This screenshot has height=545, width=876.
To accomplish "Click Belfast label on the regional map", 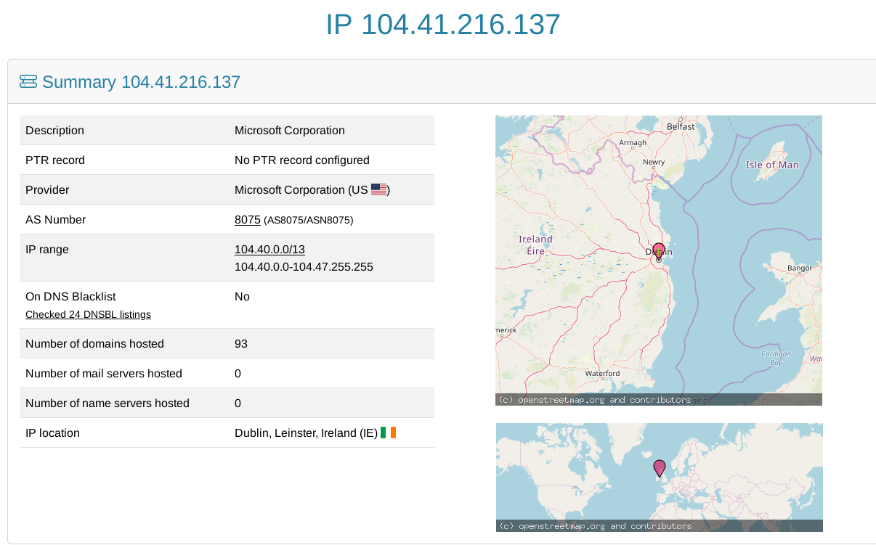I will (x=681, y=126).
